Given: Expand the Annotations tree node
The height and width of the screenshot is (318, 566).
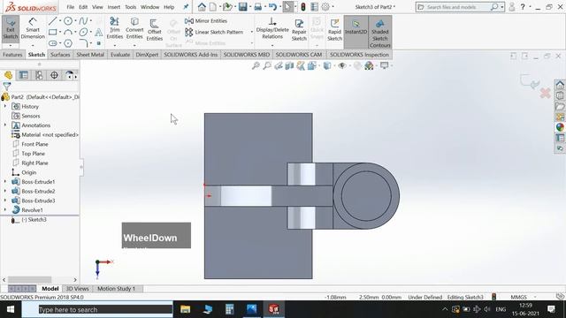Looking at the screenshot, I should click(x=5, y=125).
